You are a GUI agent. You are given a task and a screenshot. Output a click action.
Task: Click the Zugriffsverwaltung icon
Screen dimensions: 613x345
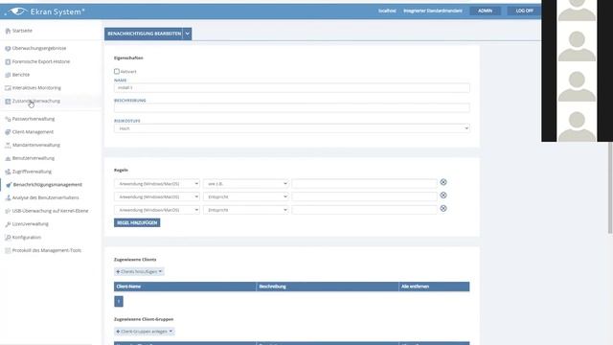pos(8,172)
